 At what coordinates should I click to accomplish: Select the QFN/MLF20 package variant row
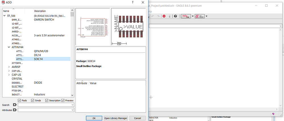pyautogui.click(x=43, y=51)
